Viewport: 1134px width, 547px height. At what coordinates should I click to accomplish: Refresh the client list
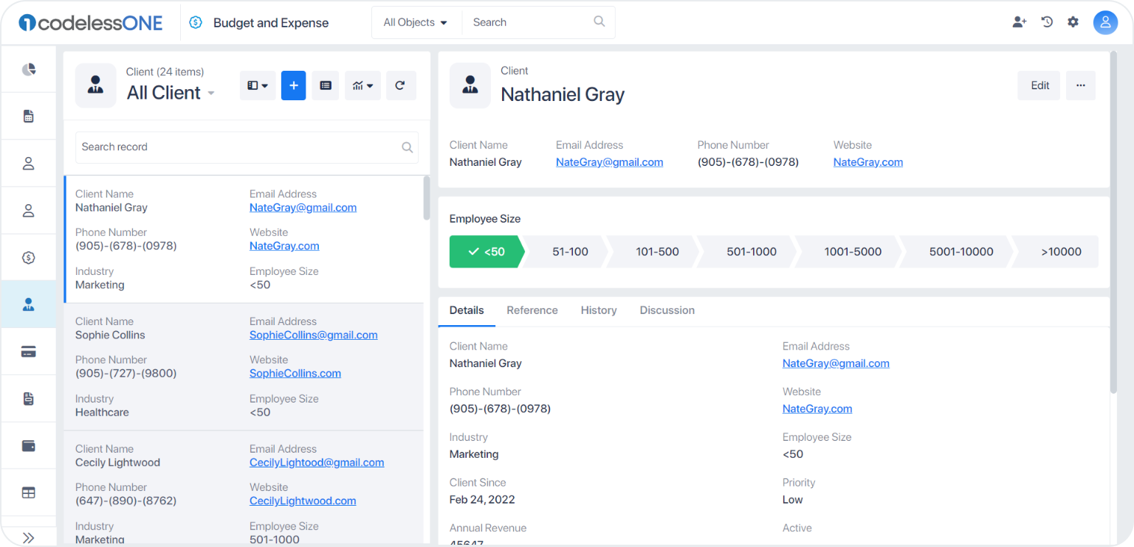pos(400,86)
